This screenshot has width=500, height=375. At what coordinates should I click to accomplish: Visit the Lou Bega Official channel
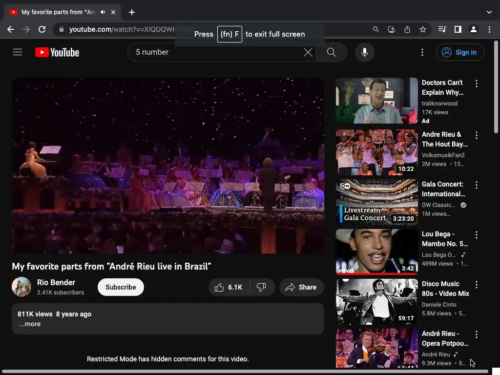click(x=439, y=255)
